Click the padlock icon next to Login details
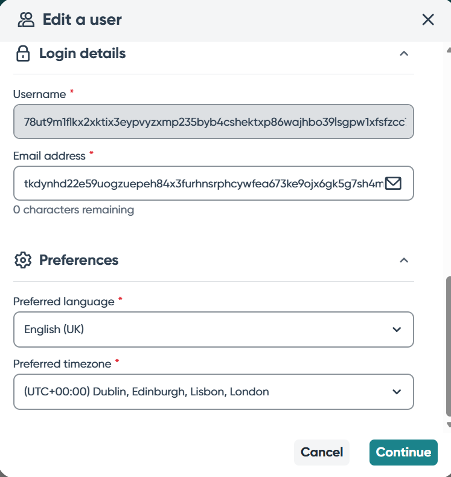Screen dimensions: 451x477 tap(23, 54)
